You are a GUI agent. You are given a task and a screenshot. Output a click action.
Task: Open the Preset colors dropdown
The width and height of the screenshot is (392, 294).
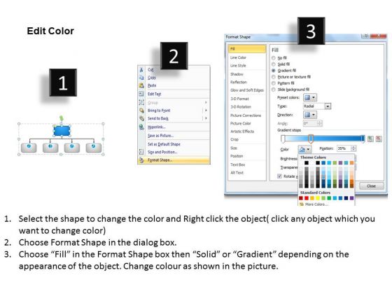tap(310, 97)
